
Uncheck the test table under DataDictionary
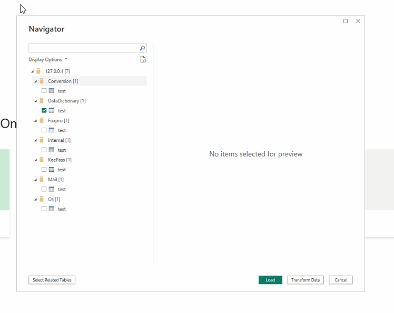[44, 110]
